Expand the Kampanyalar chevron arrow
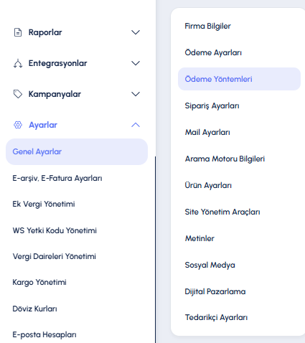 pos(136,94)
